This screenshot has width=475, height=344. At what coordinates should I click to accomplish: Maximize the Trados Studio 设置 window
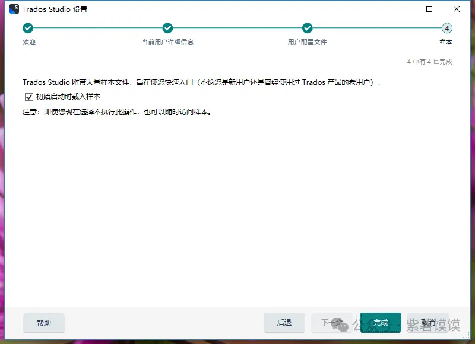click(429, 9)
